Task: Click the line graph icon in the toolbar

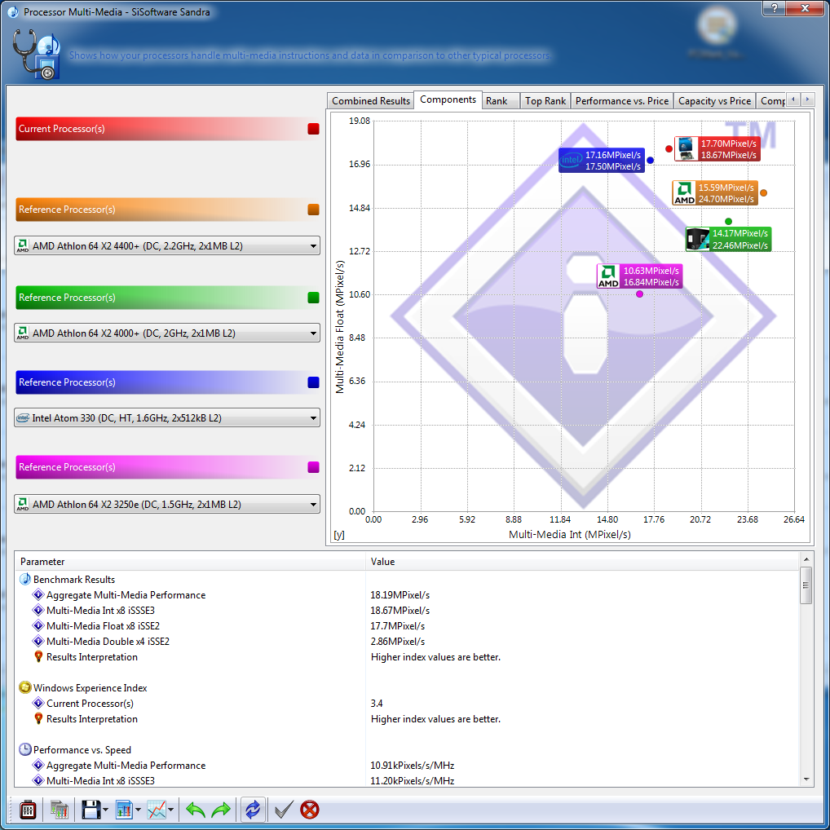Action: (157, 810)
